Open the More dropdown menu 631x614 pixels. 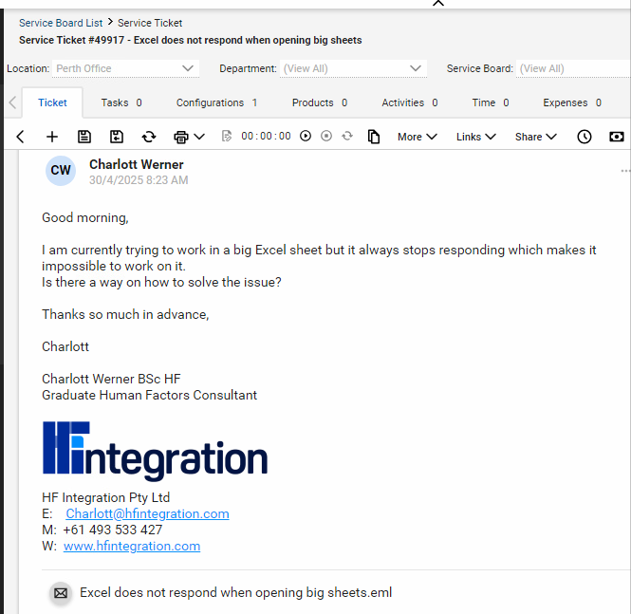tap(417, 137)
